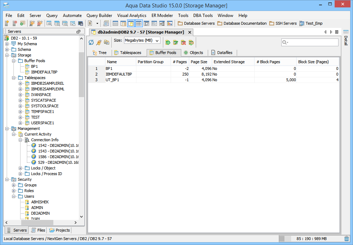Click the Disconnect plug icon with red badge
Screen dimensions: 353x245
[x=40, y=23]
